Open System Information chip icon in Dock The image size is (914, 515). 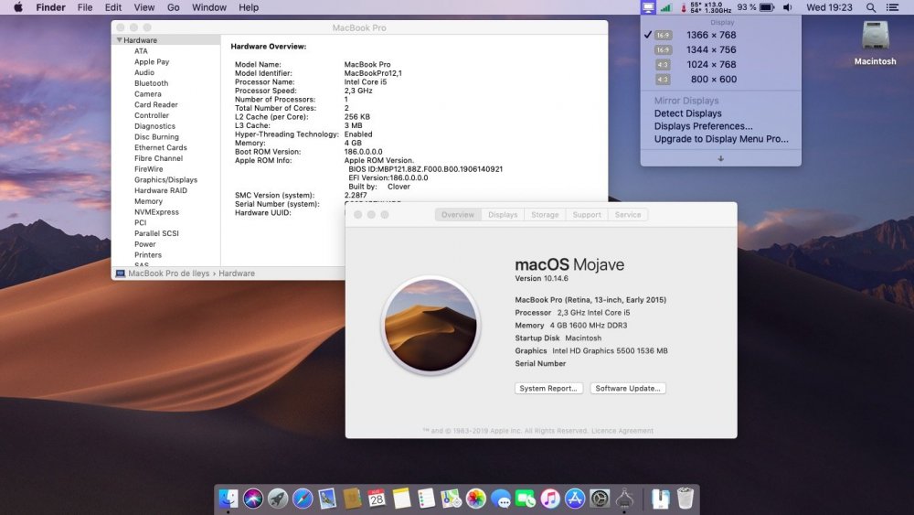[624, 499]
